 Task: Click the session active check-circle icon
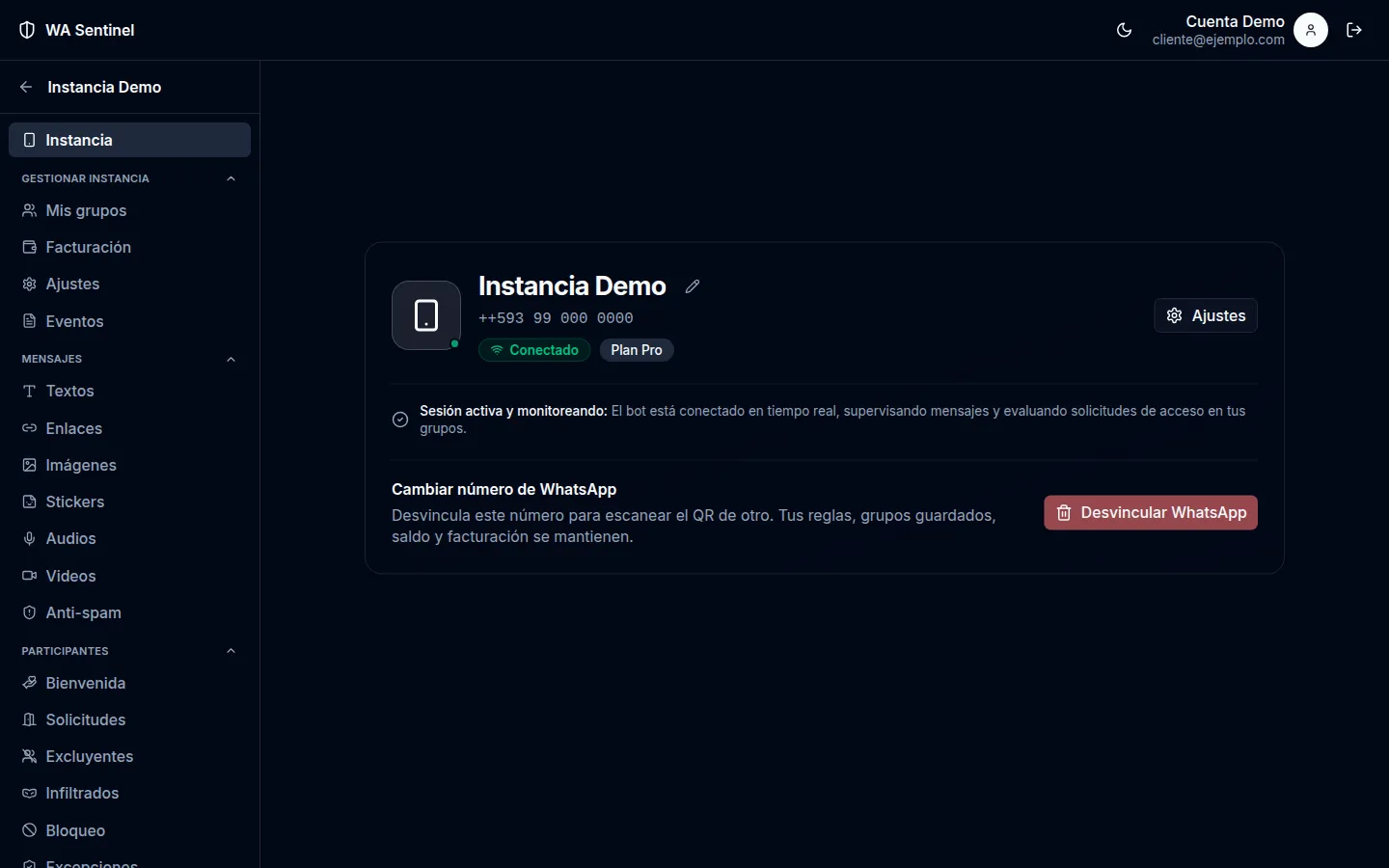coord(400,420)
